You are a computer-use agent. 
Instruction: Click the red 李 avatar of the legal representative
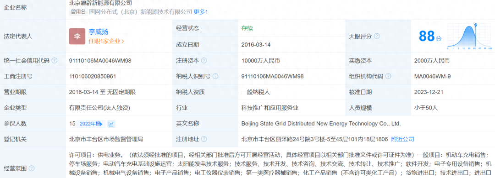[77, 36]
